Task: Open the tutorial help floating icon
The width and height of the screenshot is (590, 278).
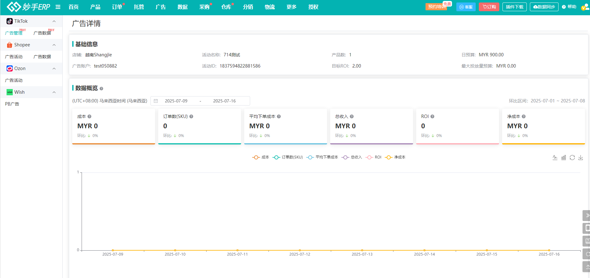Action: click(587, 241)
